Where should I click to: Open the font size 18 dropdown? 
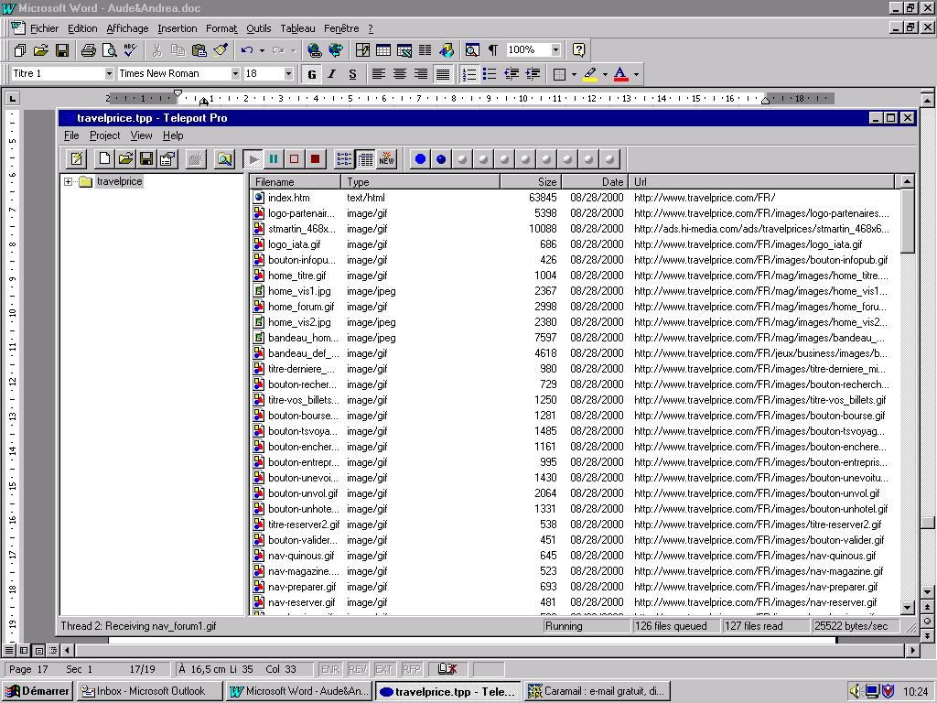(x=288, y=73)
